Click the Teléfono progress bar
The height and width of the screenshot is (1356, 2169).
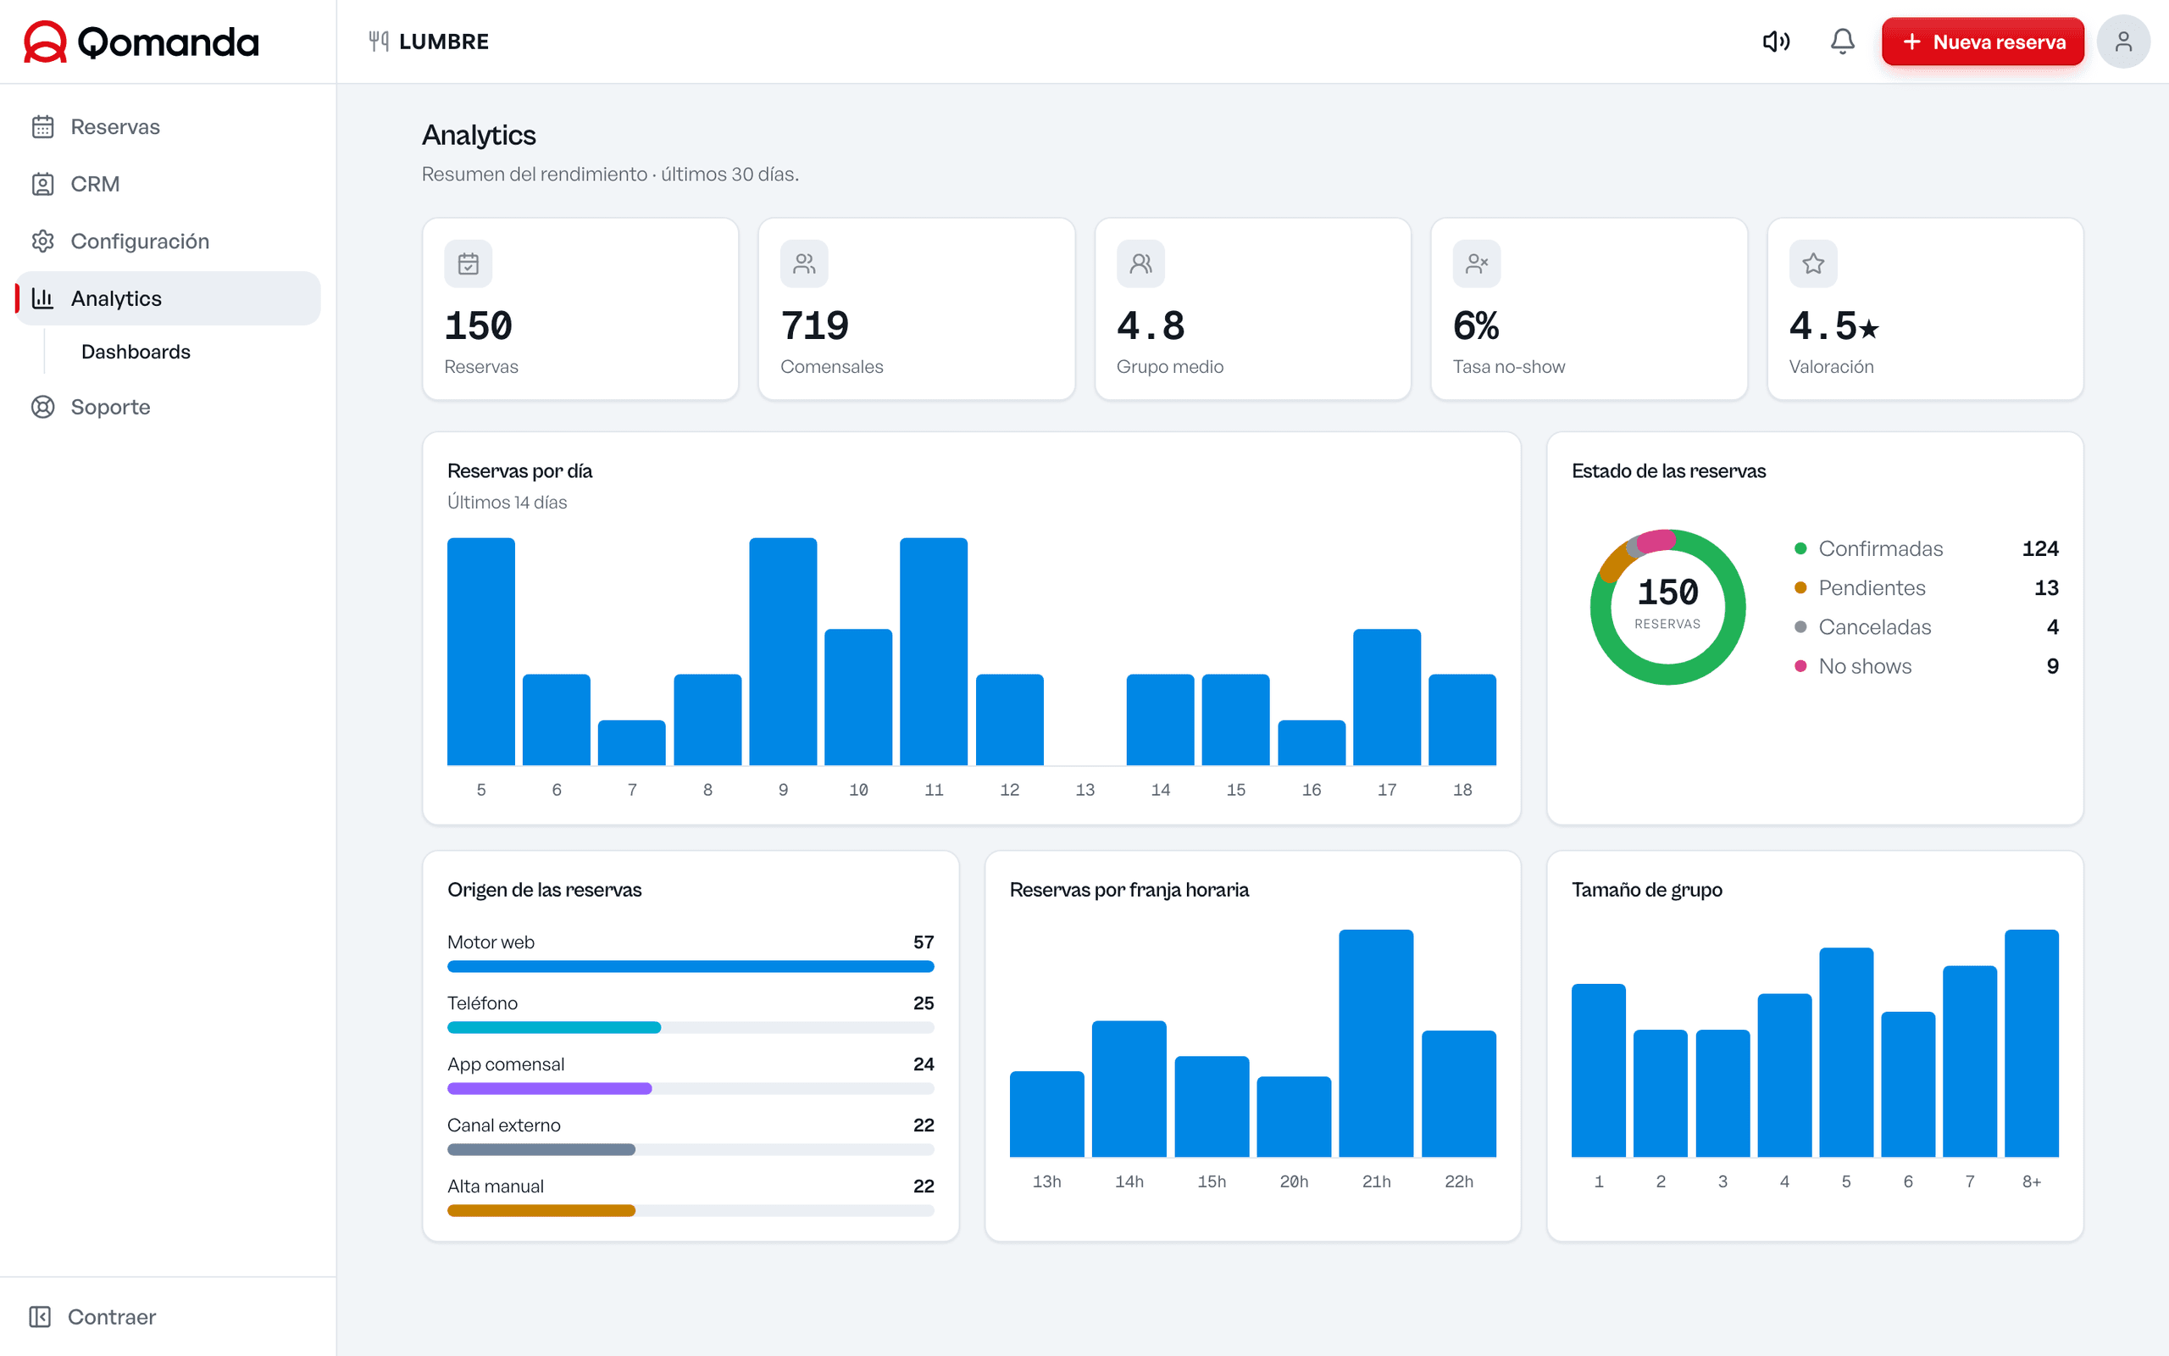[x=691, y=1028]
